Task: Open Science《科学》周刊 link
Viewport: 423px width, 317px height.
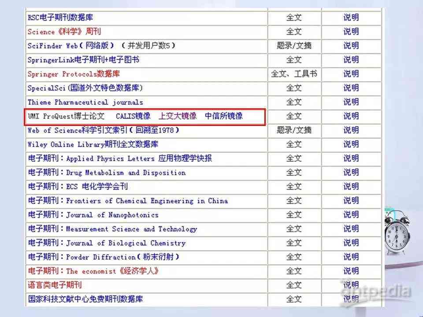Action: 64,32
